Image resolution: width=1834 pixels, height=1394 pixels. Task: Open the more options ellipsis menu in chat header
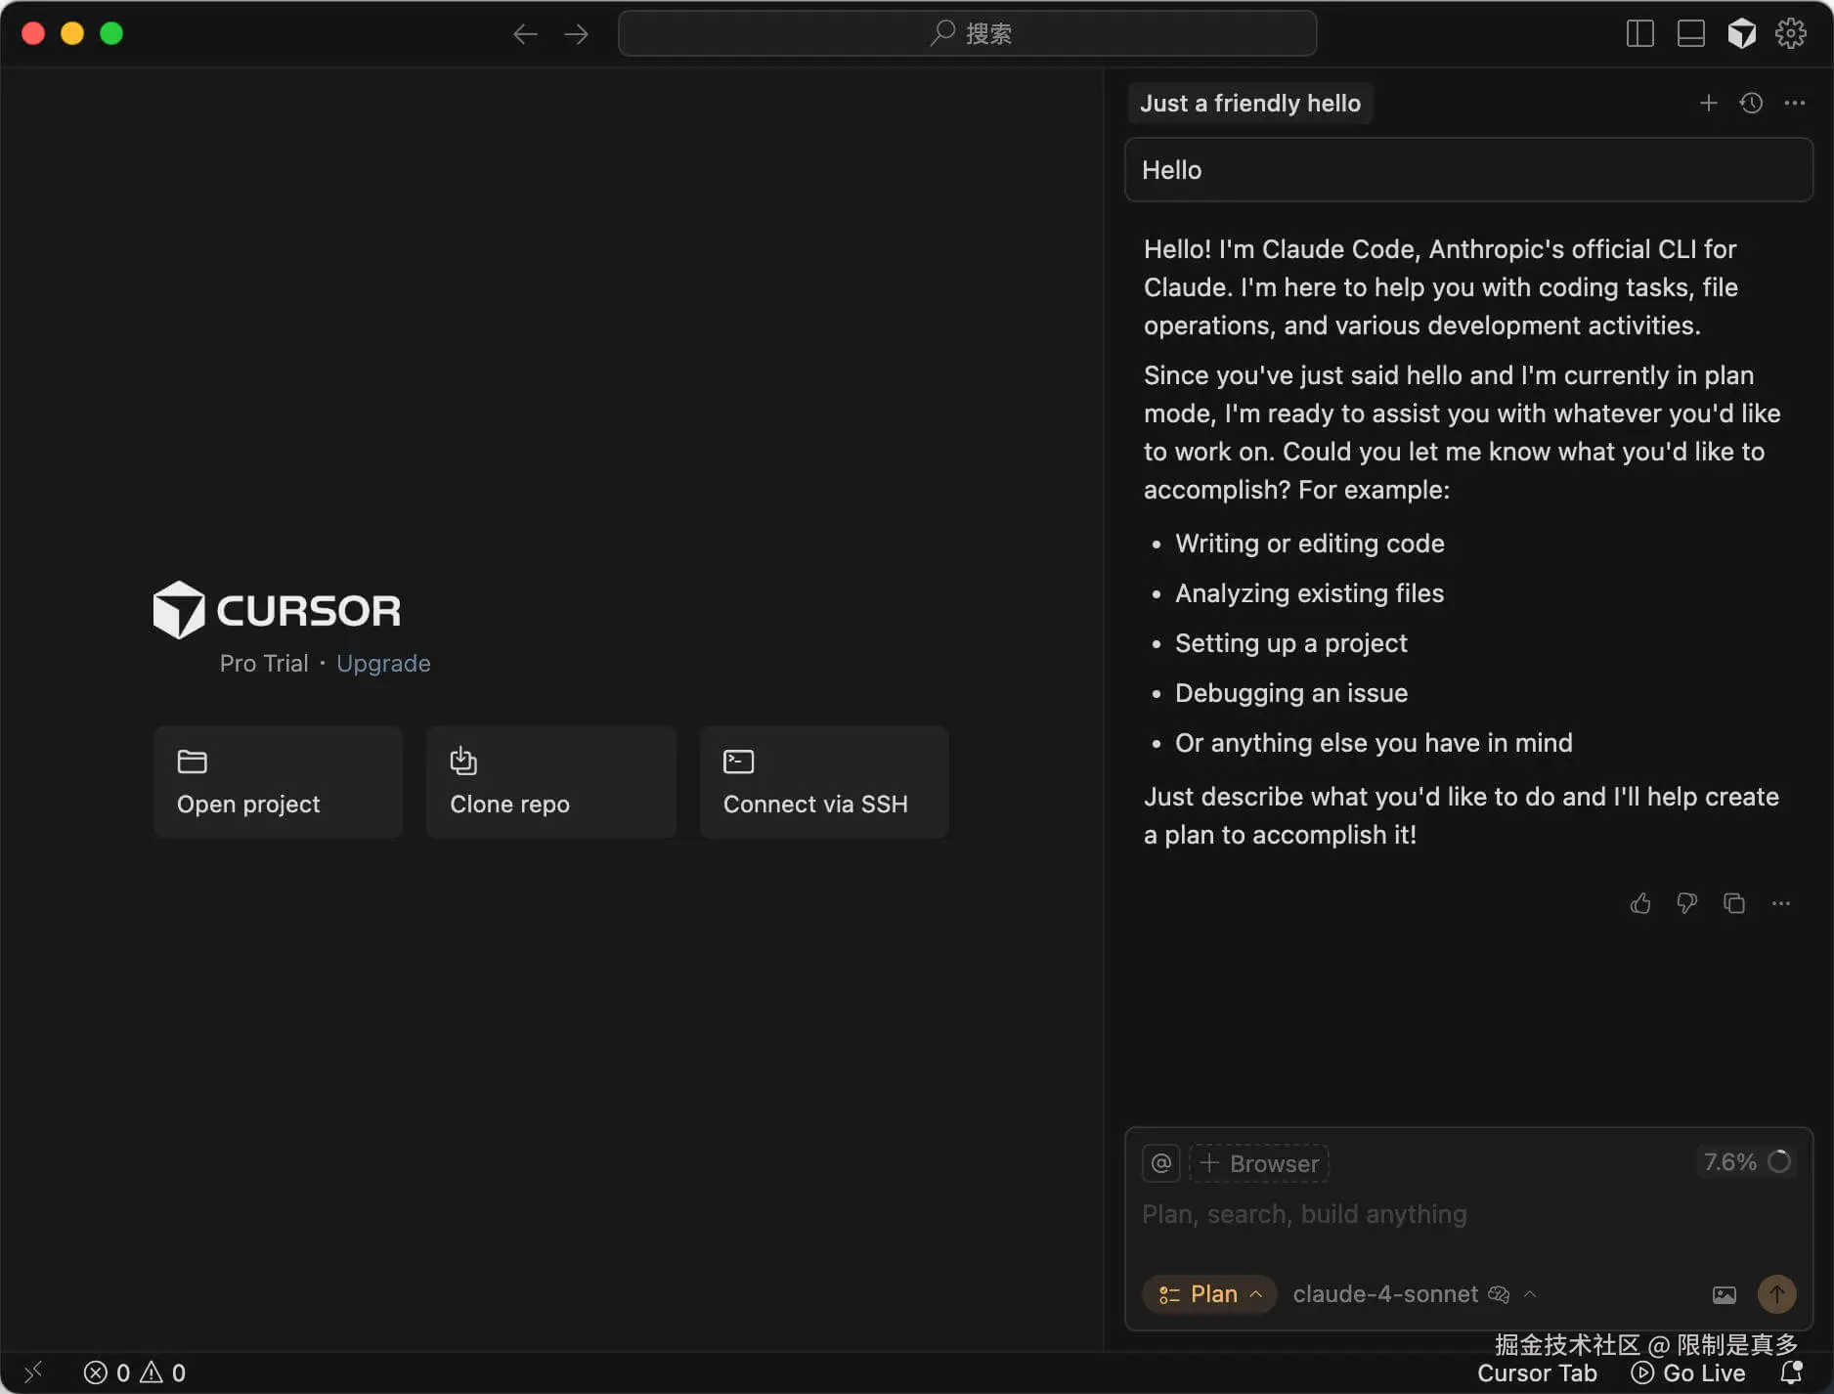tap(1795, 103)
